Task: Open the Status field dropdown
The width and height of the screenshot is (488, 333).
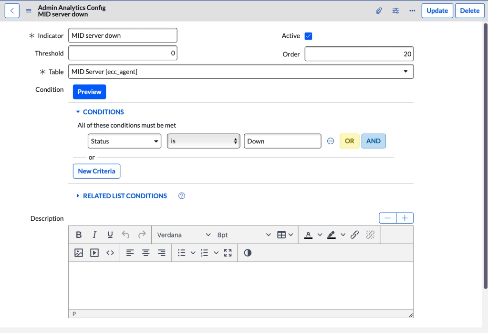Action: tap(124, 141)
